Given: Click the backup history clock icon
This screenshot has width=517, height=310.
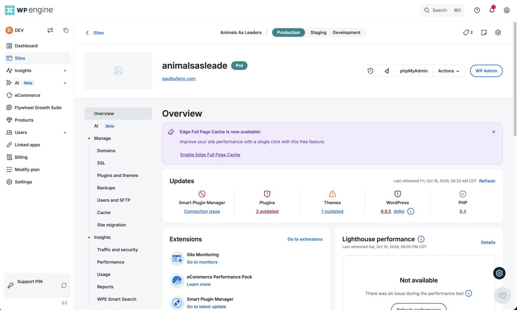Looking at the screenshot, I should point(370,71).
